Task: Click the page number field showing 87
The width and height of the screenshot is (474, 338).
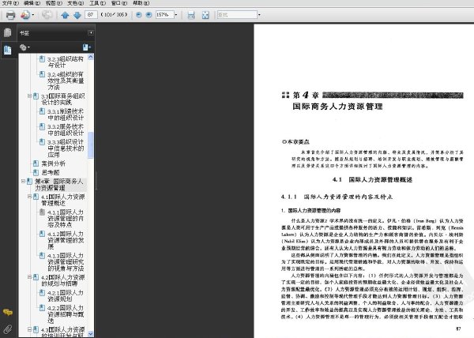Action: click(91, 14)
